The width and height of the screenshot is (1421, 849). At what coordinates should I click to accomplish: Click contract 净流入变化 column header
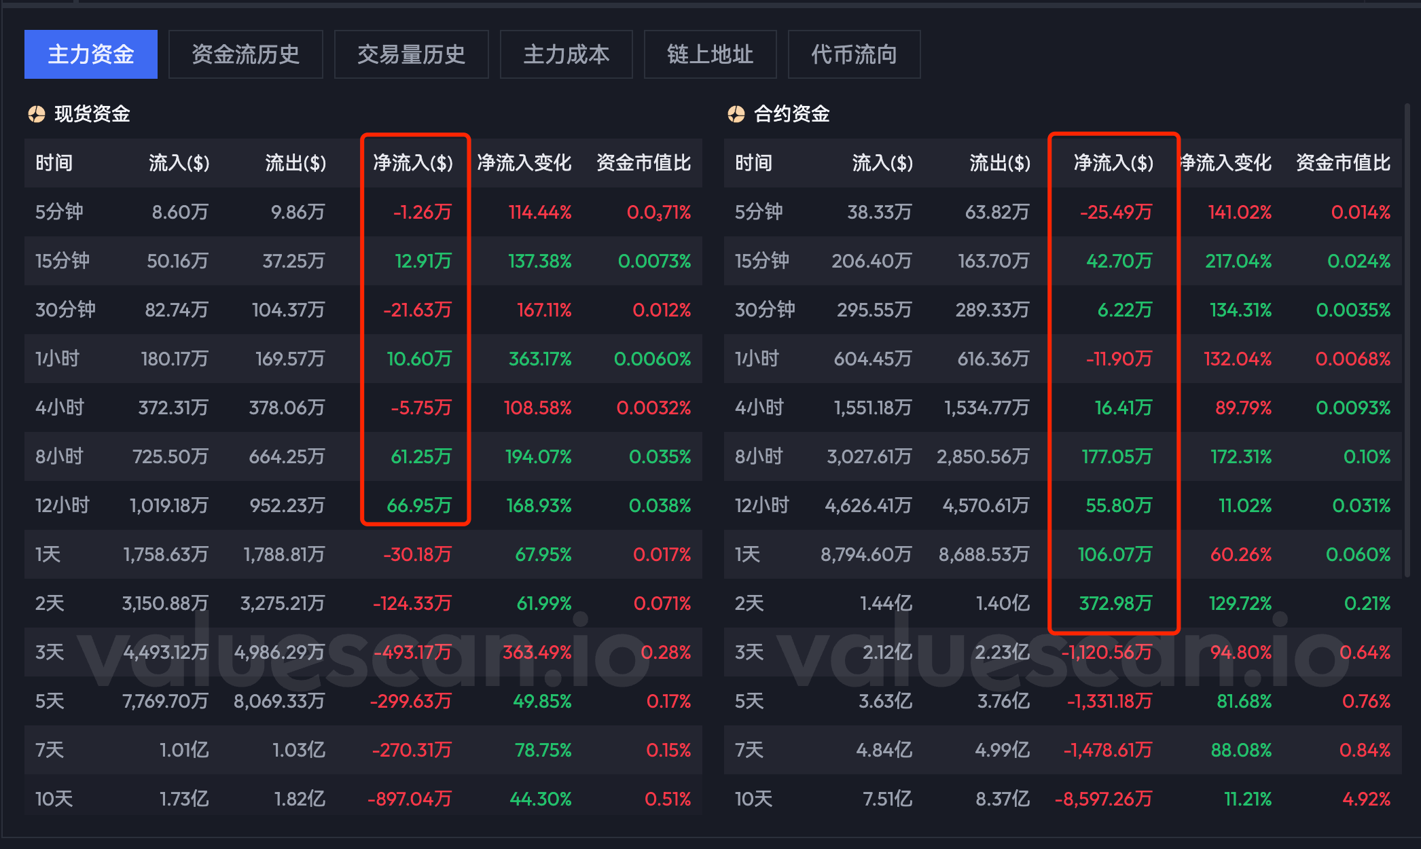[1226, 163]
